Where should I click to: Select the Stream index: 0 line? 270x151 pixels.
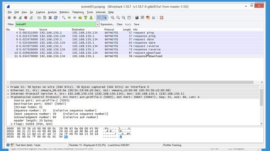(28, 107)
